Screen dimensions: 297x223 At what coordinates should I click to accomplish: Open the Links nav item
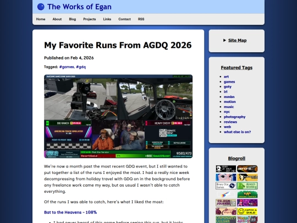click(107, 19)
